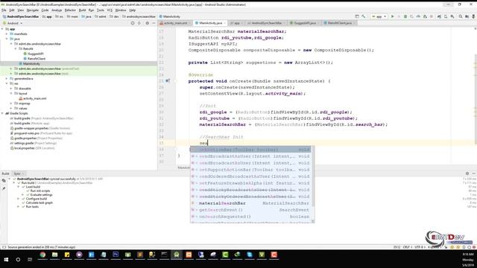Close the MainActivity.java tab

tap(225, 23)
